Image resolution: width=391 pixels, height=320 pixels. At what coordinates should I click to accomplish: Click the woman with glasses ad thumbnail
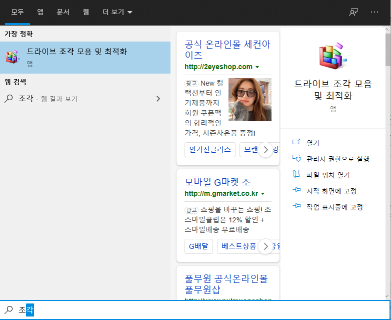pyautogui.click(x=250, y=100)
